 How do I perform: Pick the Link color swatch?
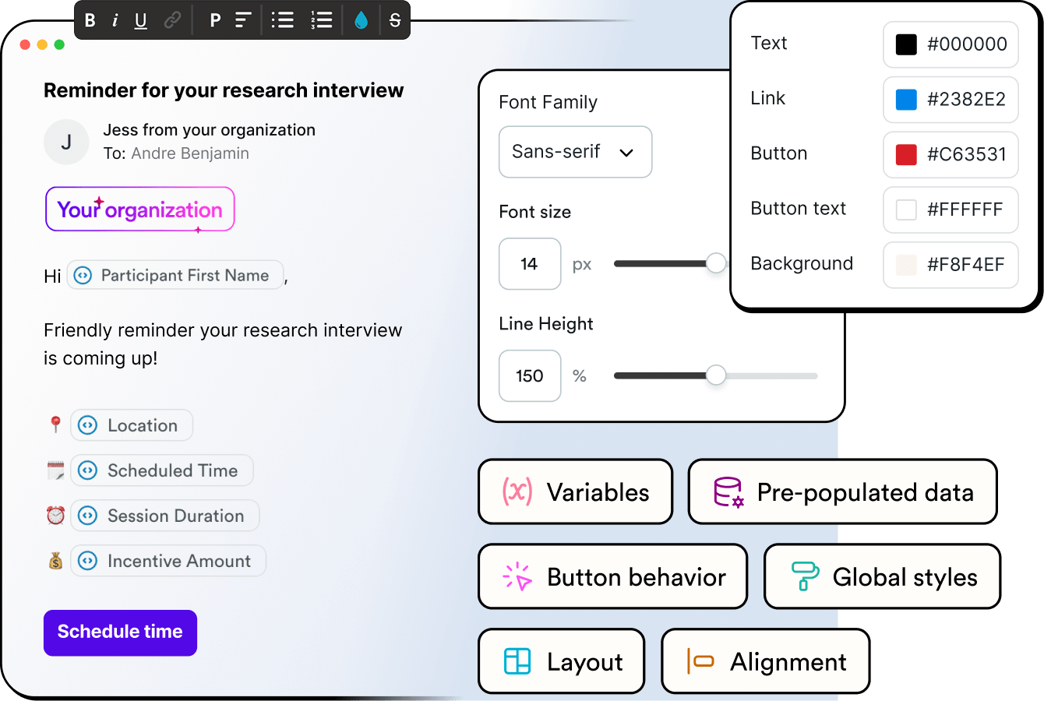(x=906, y=100)
